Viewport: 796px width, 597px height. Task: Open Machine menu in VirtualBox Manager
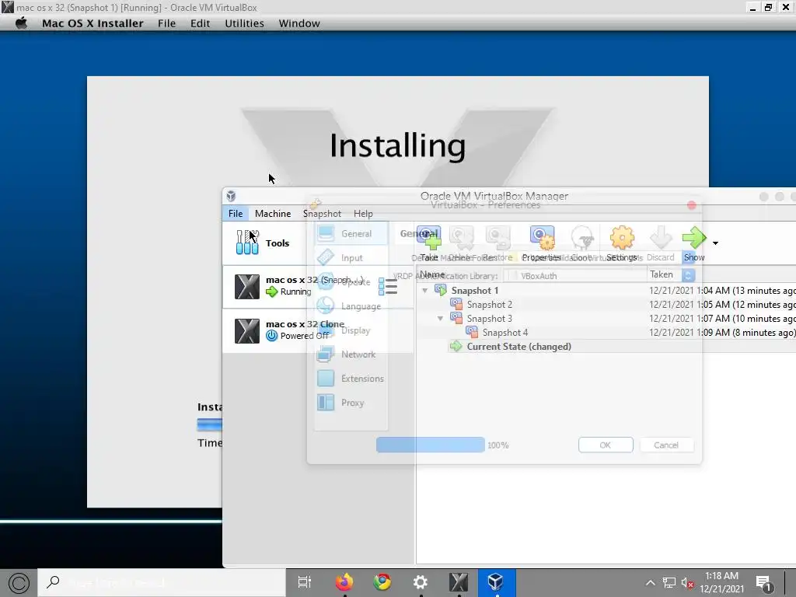point(273,213)
